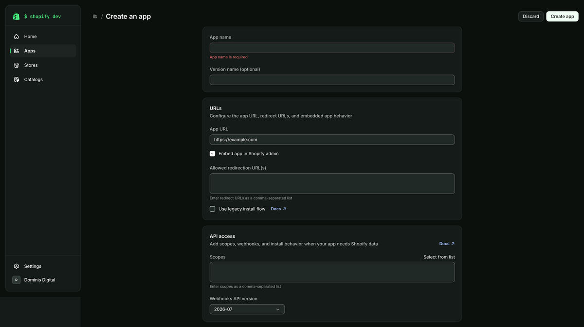Open Select from list for scopes
The image size is (584, 327).
click(439, 257)
